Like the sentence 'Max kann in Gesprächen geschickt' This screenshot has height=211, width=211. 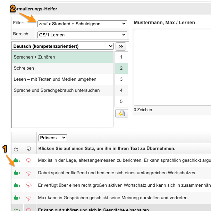(x=16, y=197)
